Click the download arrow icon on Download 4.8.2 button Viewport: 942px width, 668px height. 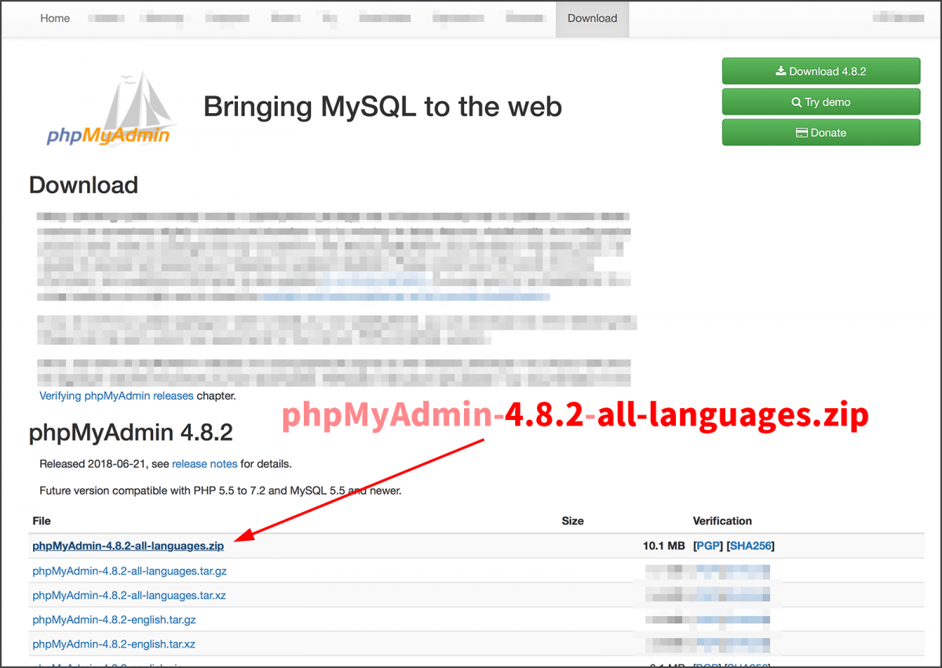(x=780, y=71)
